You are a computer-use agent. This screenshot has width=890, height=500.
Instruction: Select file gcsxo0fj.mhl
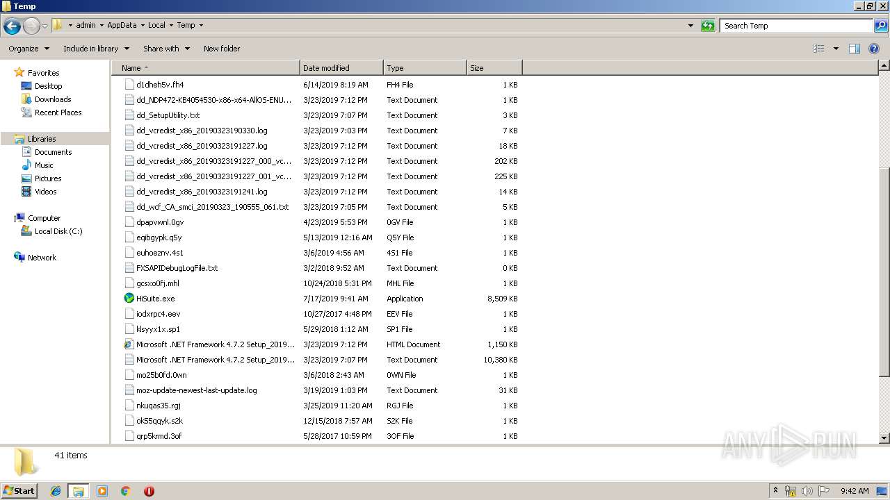click(158, 283)
